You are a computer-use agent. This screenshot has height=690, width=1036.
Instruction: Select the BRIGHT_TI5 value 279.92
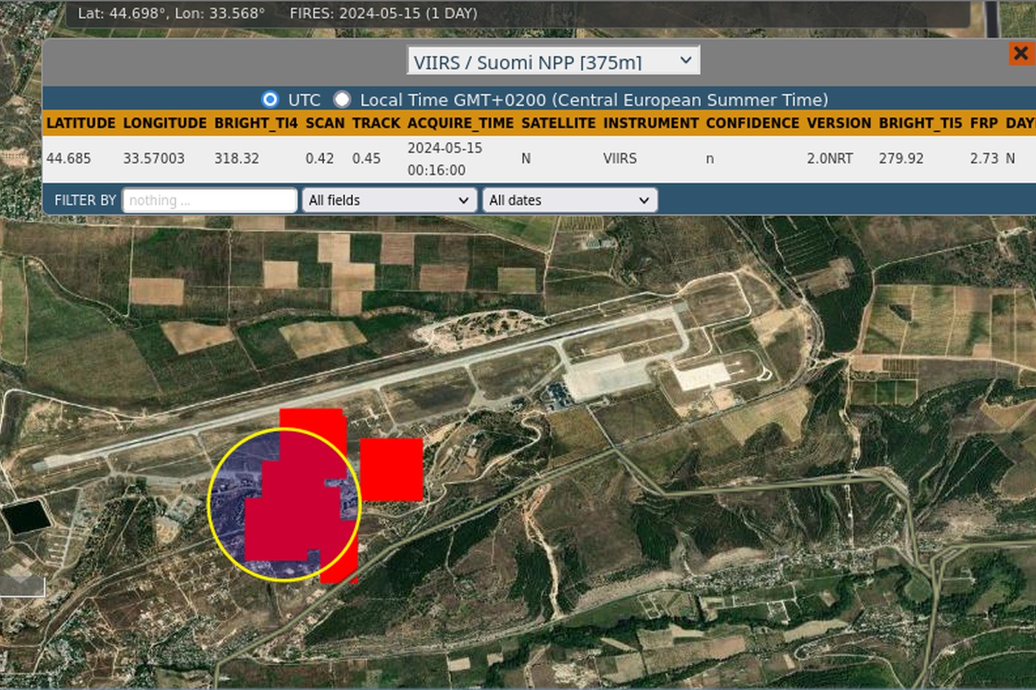point(901,158)
